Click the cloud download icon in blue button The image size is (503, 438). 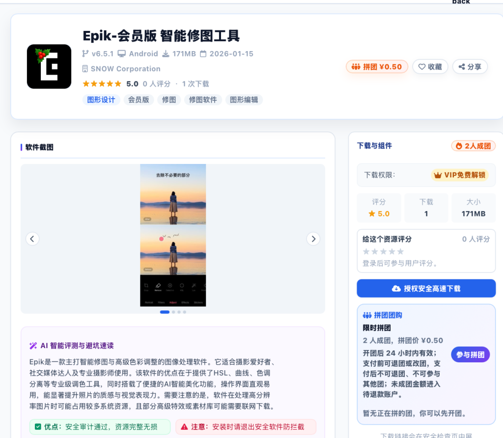tap(396, 289)
